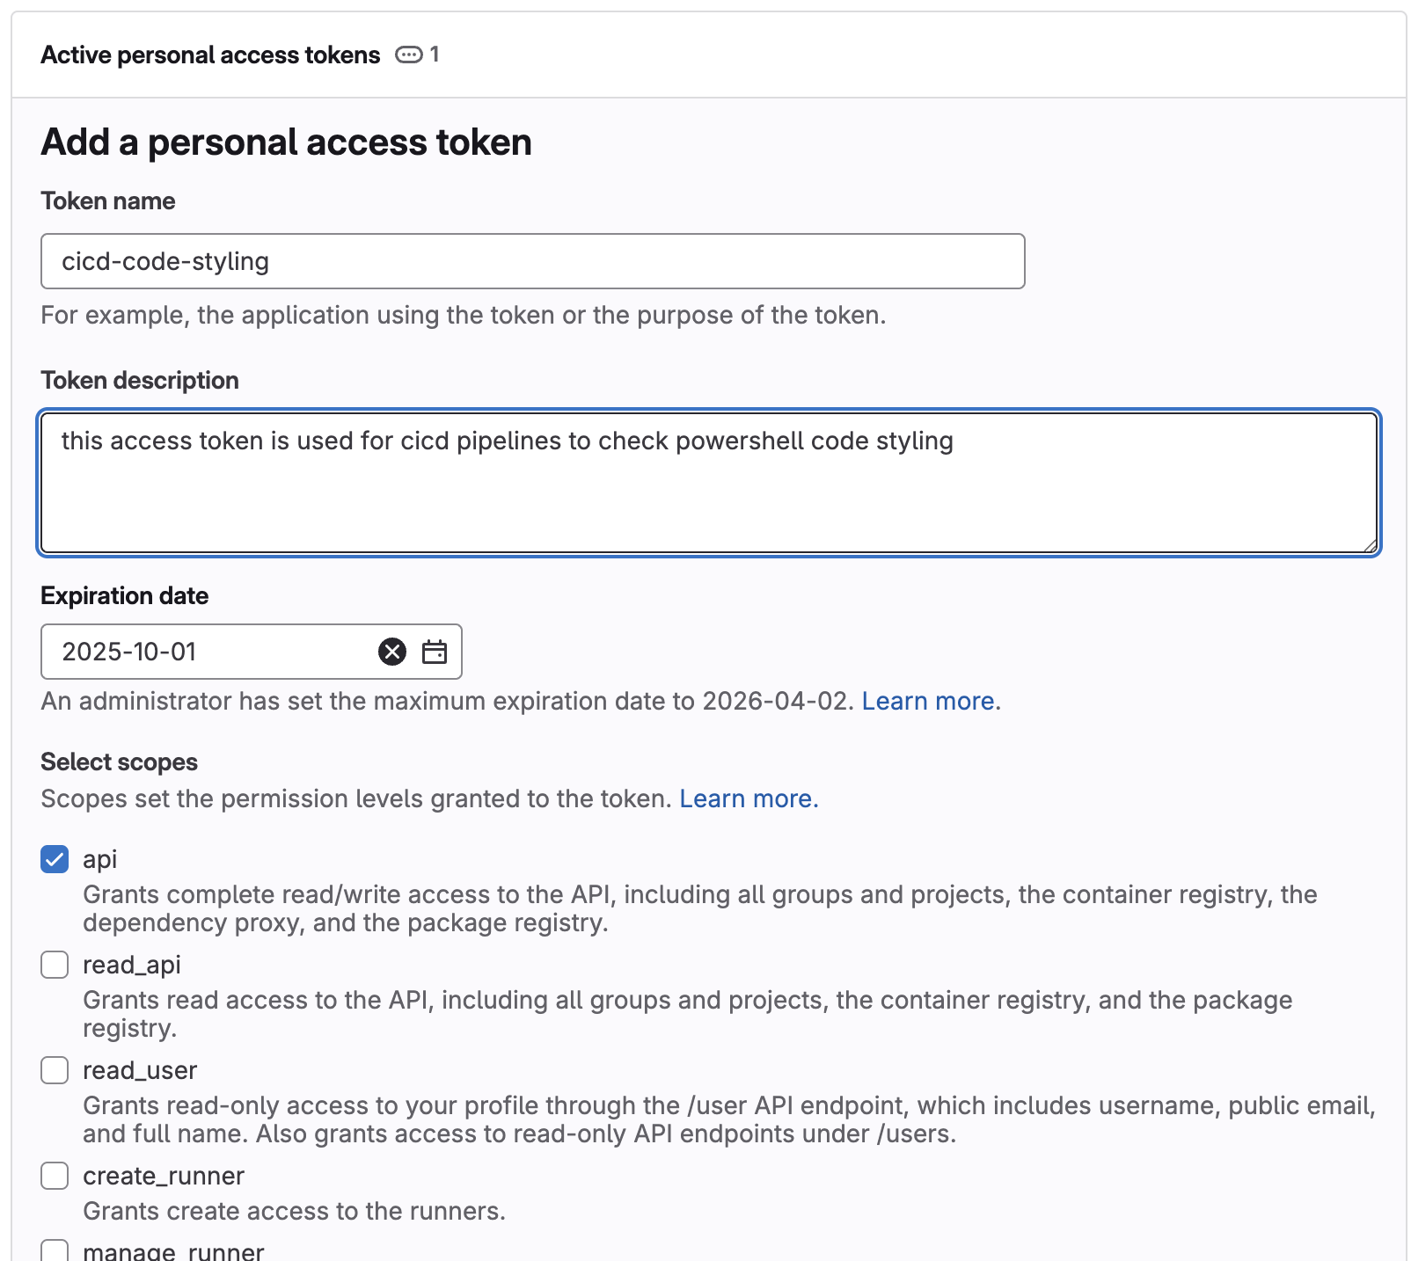
Task: Enable the read_user scope checkbox
Action: tap(55, 1070)
